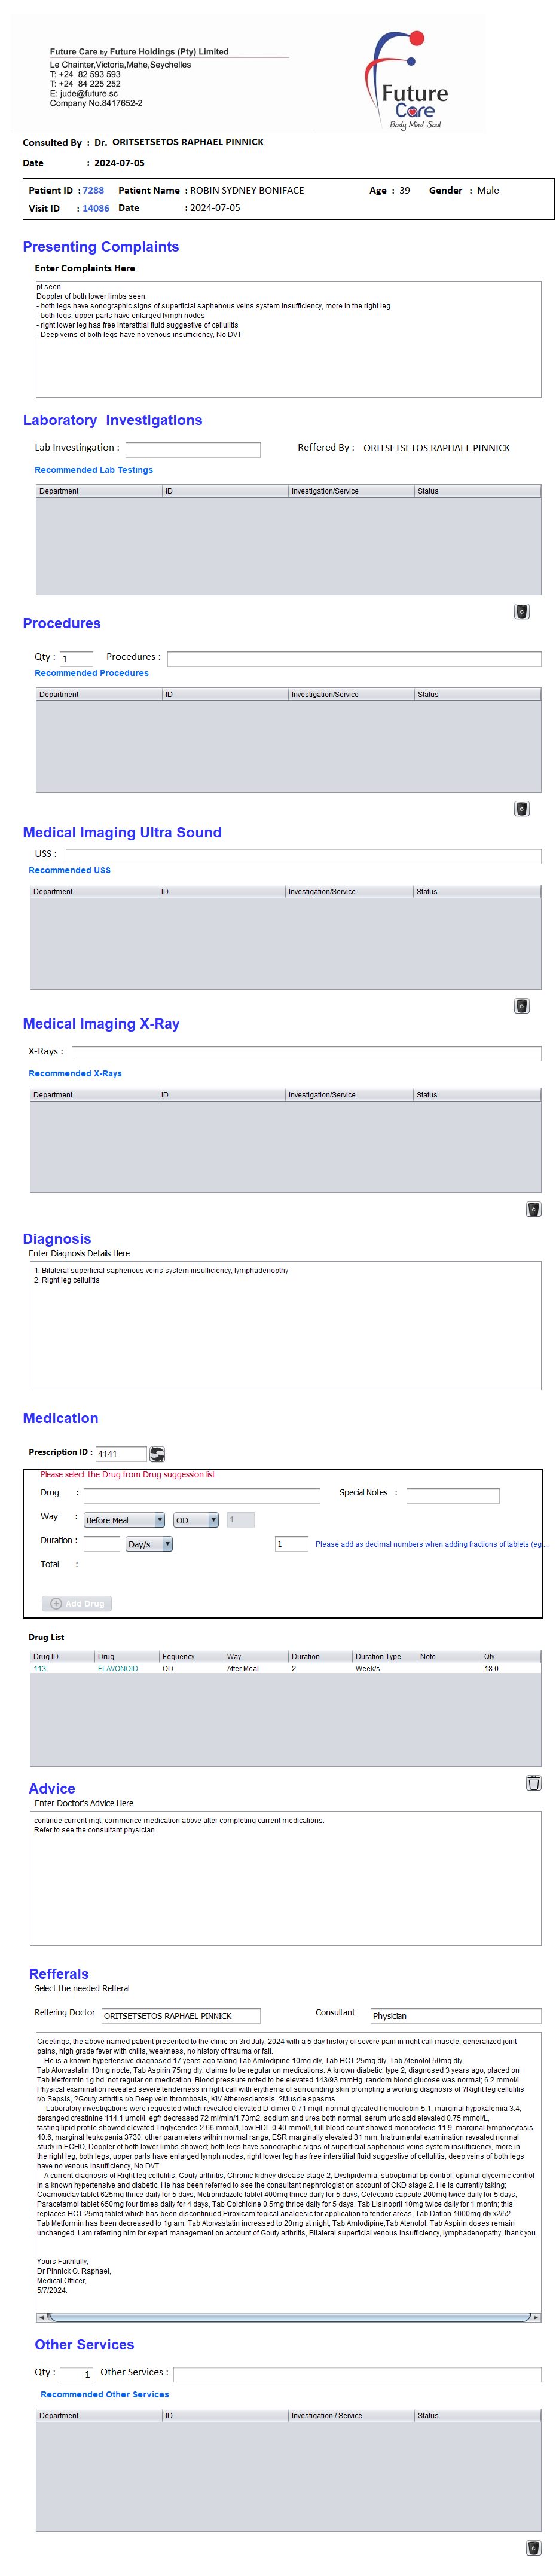This screenshot has height=2576, width=556.
Task: Refresh the Prescription ID with reload icon
Action: tap(157, 1454)
